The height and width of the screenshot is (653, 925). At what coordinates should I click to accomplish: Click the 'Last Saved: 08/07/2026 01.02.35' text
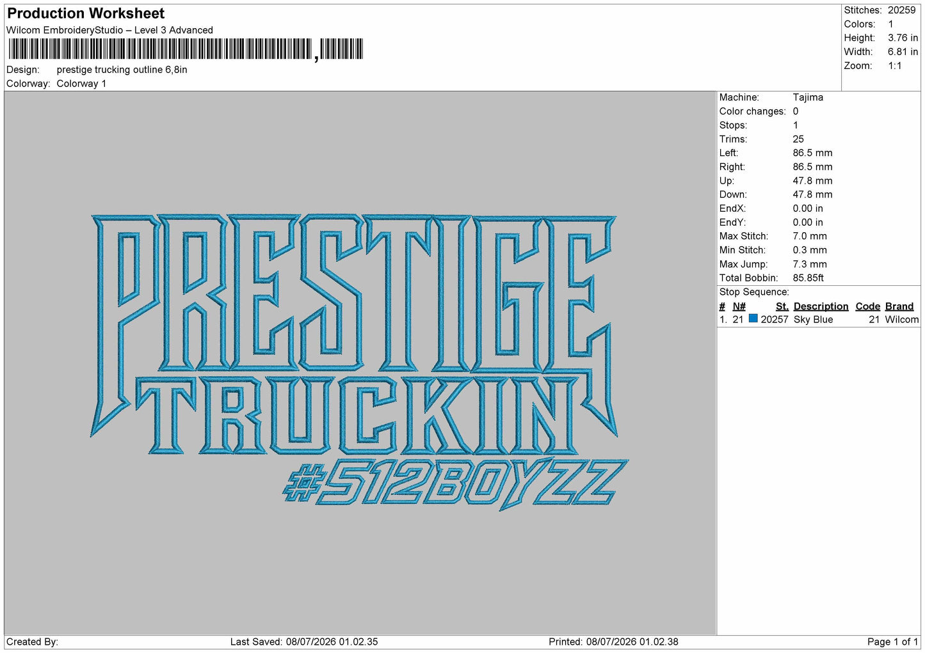click(x=304, y=642)
